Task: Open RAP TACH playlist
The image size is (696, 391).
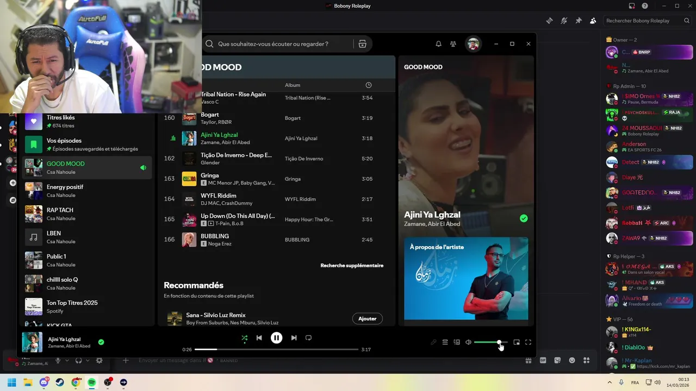Action: tap(87, 214)
